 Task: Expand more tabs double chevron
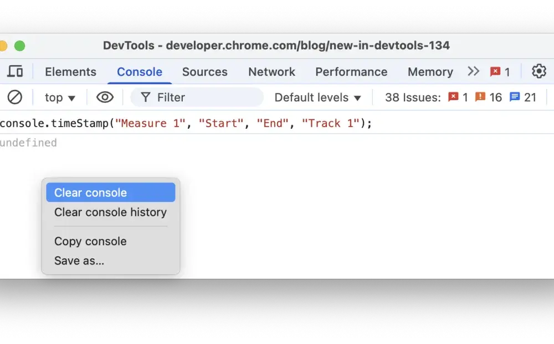473,71
